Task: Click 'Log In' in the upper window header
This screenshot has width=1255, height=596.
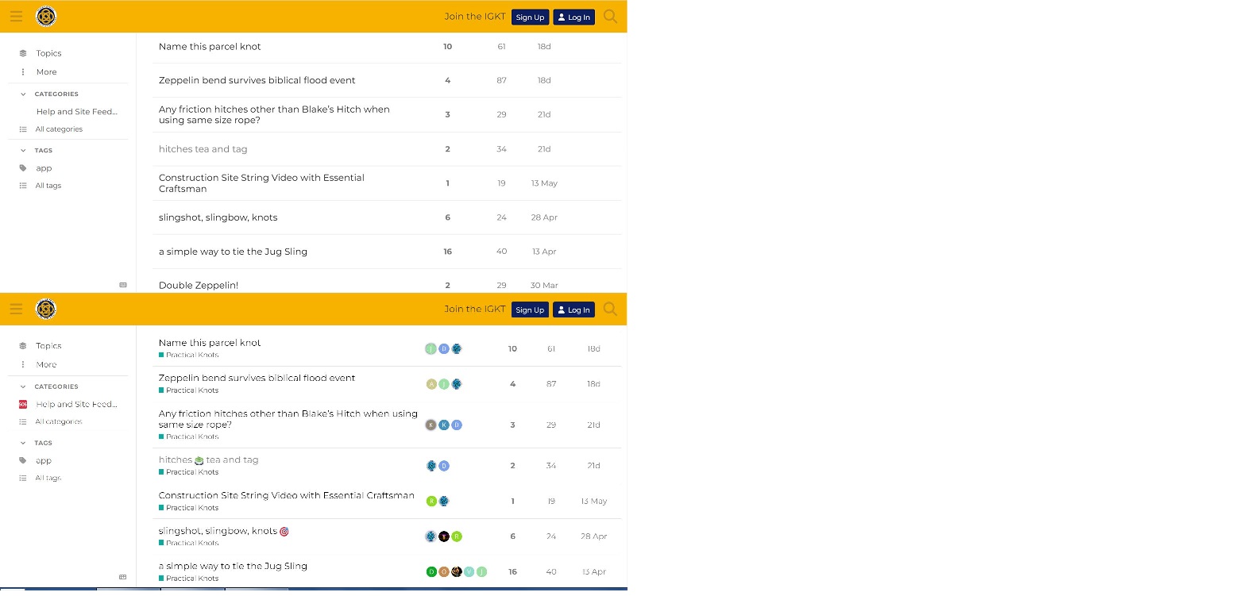Action: pyautogui.click(x=573, y=17)
